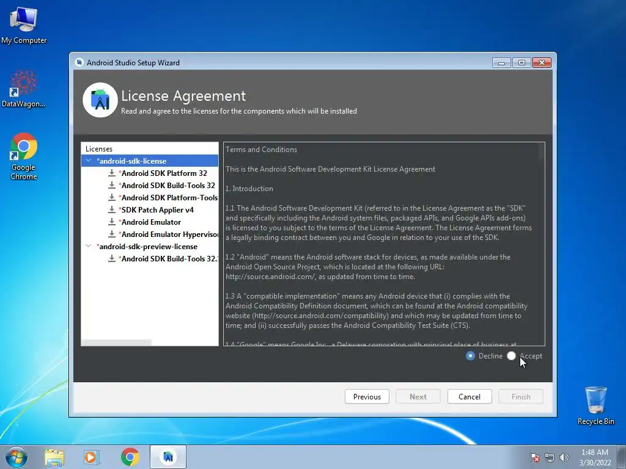Click download icon beside SDK Patch Applier v4

[112, 210]
